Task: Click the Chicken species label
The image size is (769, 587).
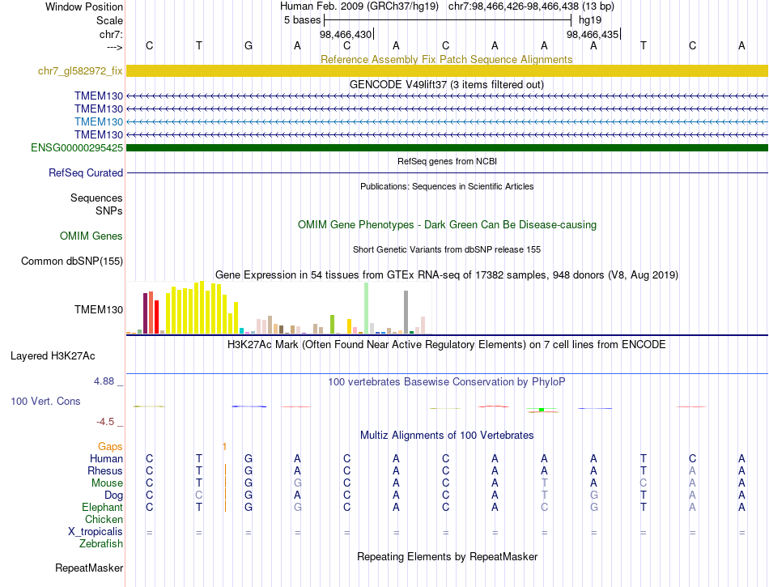Action: coord(104,519)
